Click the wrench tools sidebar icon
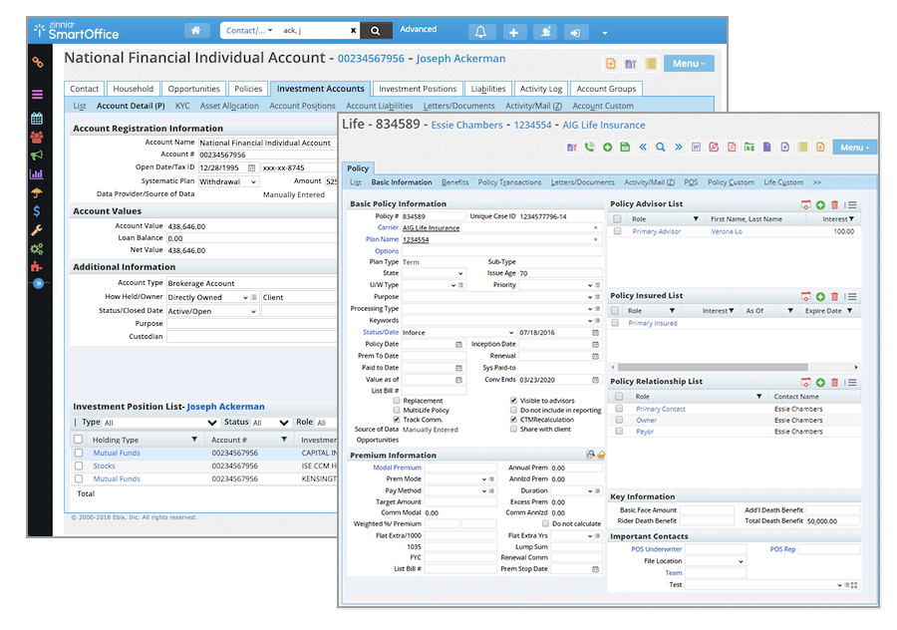 pos(37,230)
